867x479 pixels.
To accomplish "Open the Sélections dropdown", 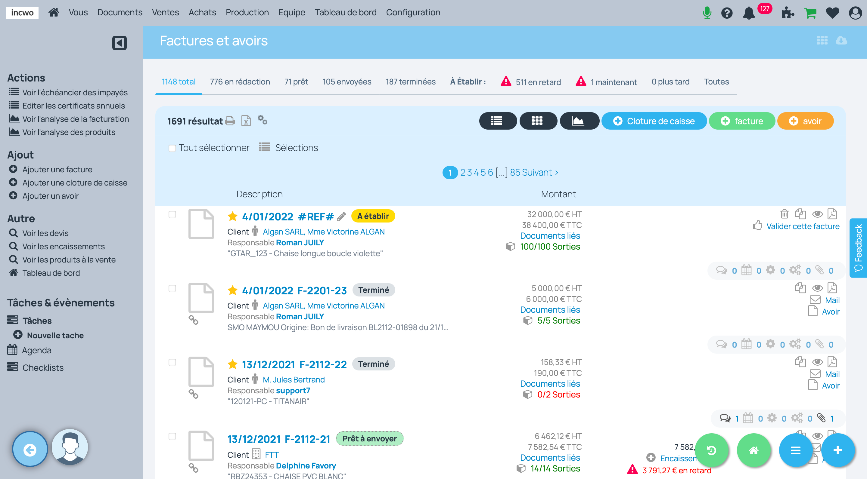I will click(x=296, y=147).
